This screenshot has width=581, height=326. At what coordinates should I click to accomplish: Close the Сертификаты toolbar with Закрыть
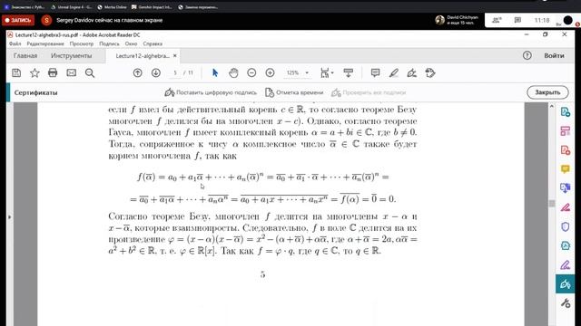[x=547, y=92]
